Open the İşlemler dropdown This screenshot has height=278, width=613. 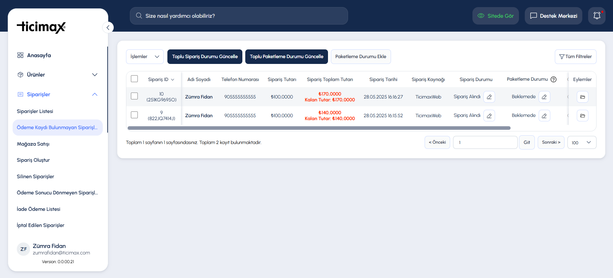click(145, 57)
